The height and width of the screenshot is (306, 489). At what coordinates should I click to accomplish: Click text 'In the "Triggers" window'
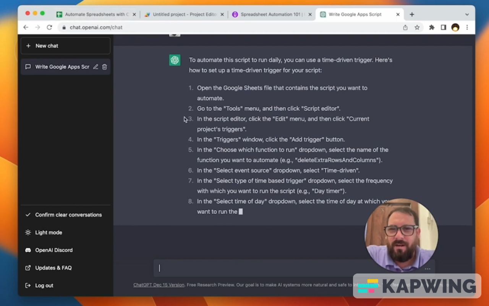228,140
